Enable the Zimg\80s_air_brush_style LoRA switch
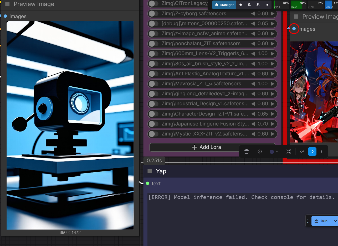The image size is (338, 246). (153, 64)
